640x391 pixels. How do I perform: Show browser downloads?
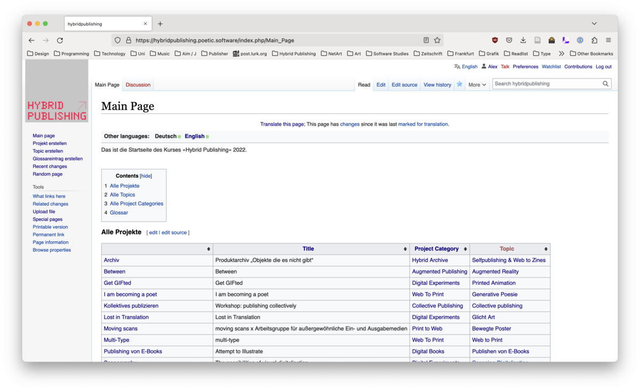(x=523, y=40)
